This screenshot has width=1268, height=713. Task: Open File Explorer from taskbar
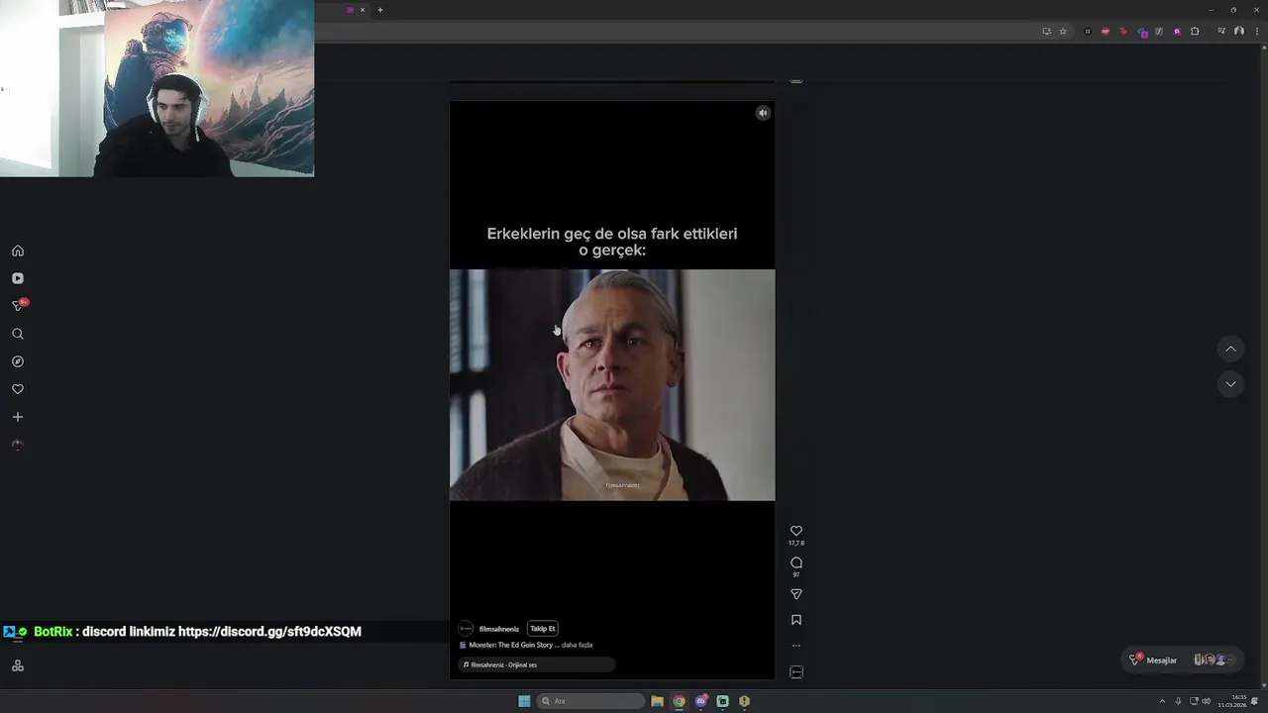[x=657, y=701]
